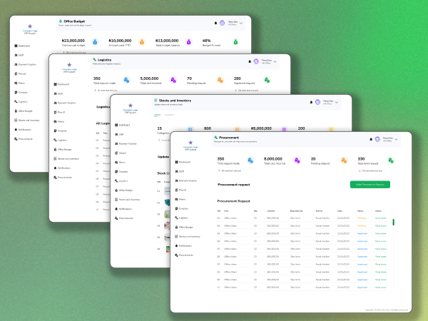Open Procurements in the Logistics window sidebar
The width and height of the screenshot is (428, 321).
tap(63, 178)
